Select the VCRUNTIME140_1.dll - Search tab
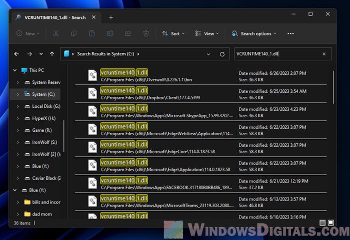The height and width of the screenshot is (240, 350). [x=55, y=17]
